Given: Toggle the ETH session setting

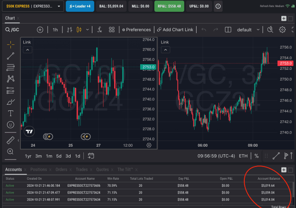Looking at the screenshot, I should [x=243, y=156].
